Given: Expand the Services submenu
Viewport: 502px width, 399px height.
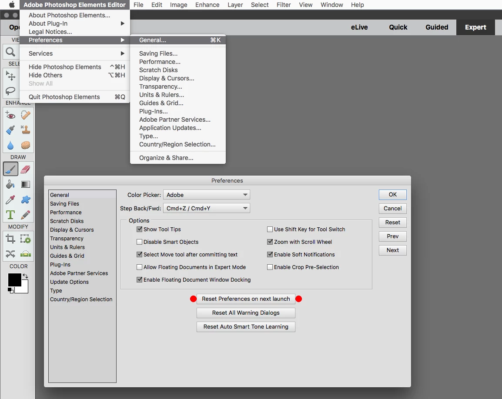Looking at the screenshot, I should pos(75,53).
